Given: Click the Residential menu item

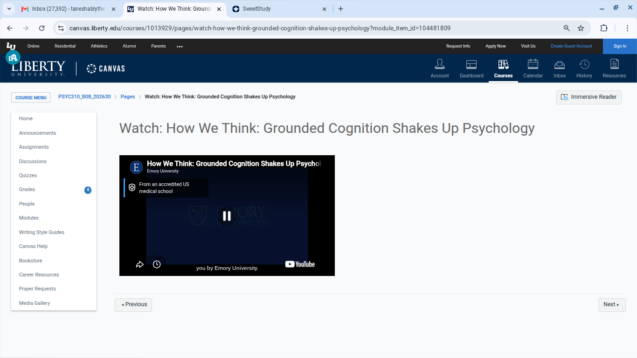Looking at the screenshot, I should (65, 46).
